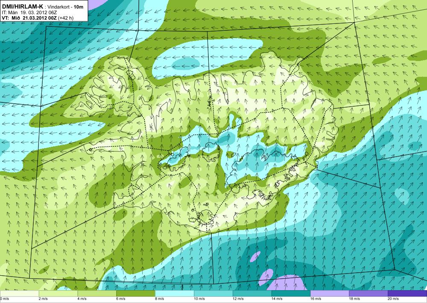Click the '16 m/s' legend label
Viewport: 427px width, 303px height.
(x=316, y=299)
